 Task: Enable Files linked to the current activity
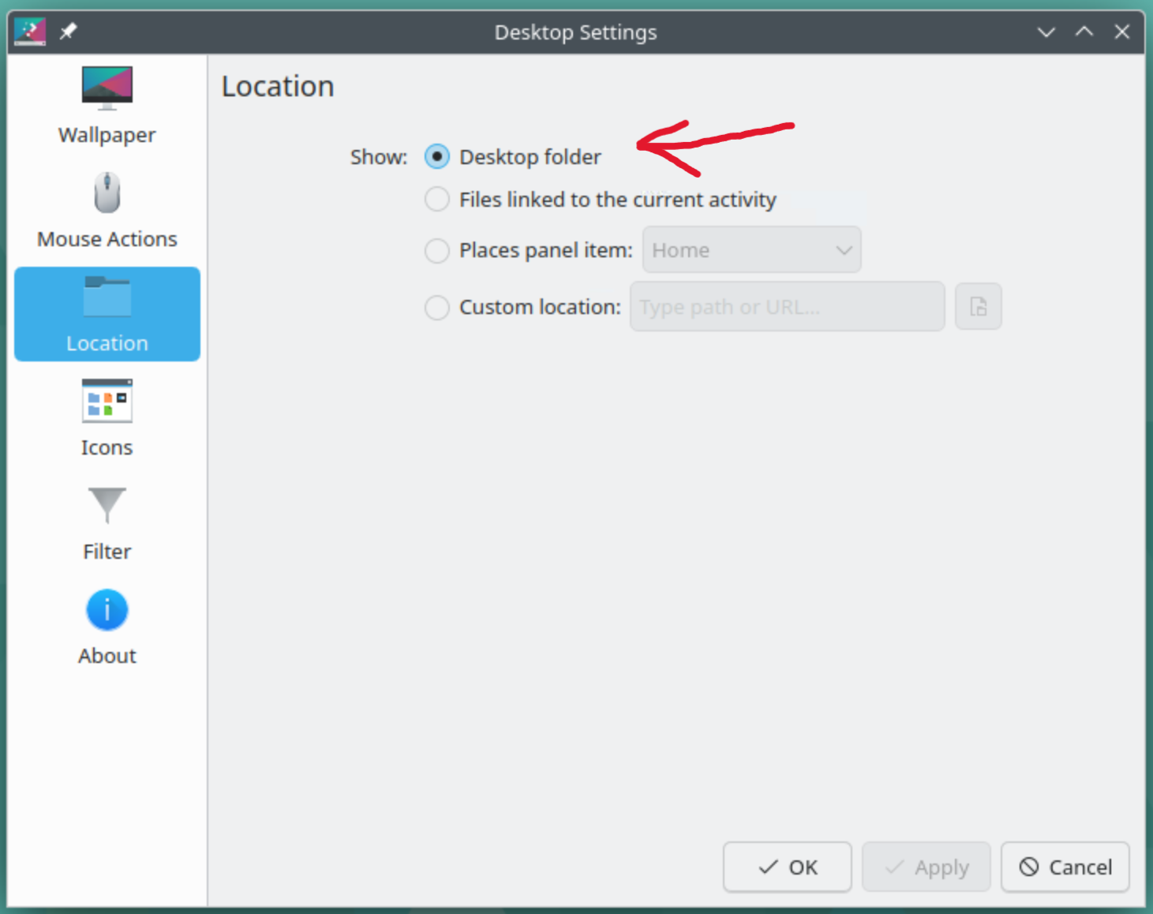(x=437, y=199)
